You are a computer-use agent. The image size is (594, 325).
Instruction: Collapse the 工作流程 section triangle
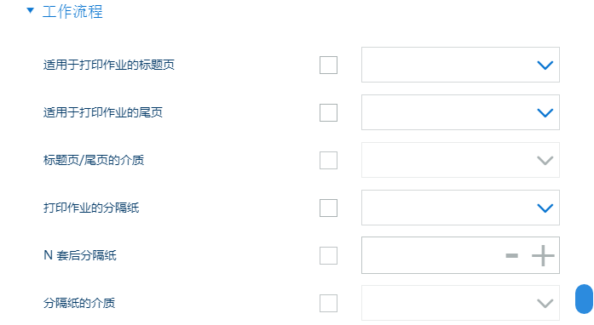(31, 10)
